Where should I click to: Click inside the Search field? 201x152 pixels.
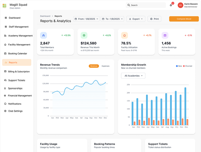pos(146,5)
